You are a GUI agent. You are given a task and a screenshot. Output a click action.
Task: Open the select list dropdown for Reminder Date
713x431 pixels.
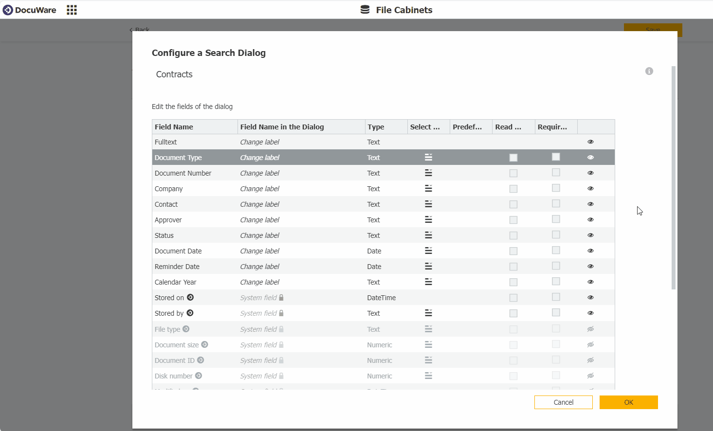(428, 266)
